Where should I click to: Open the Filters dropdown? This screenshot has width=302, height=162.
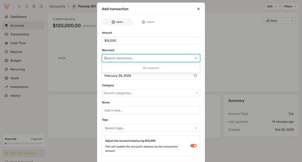tap(290, 6)
